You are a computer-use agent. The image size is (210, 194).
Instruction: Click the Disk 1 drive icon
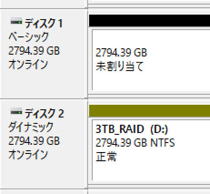[16, 21]
